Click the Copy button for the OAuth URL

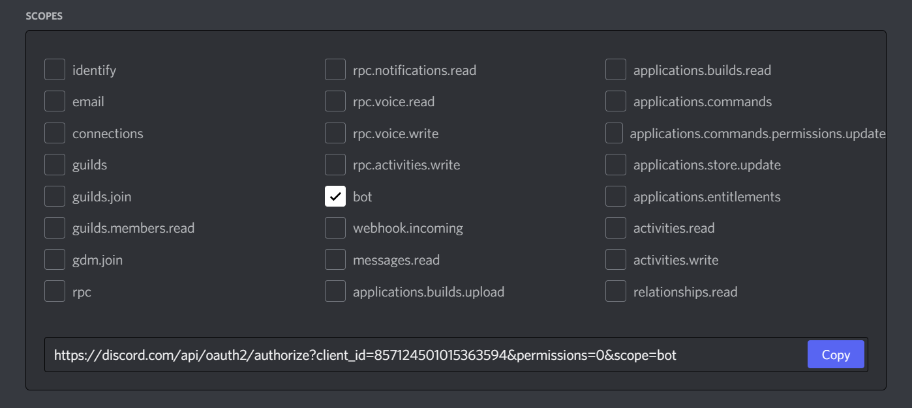tap(836, 355)
